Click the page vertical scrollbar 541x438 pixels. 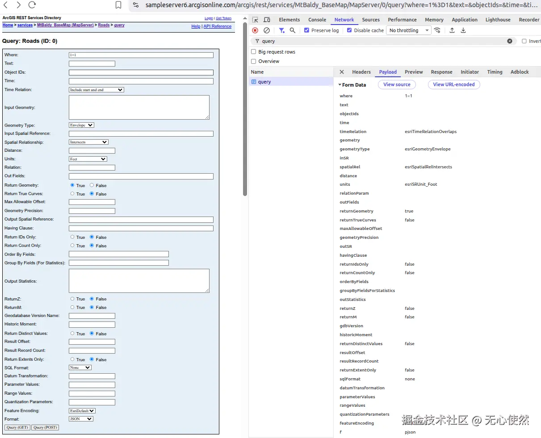click(x=245, y=109)
